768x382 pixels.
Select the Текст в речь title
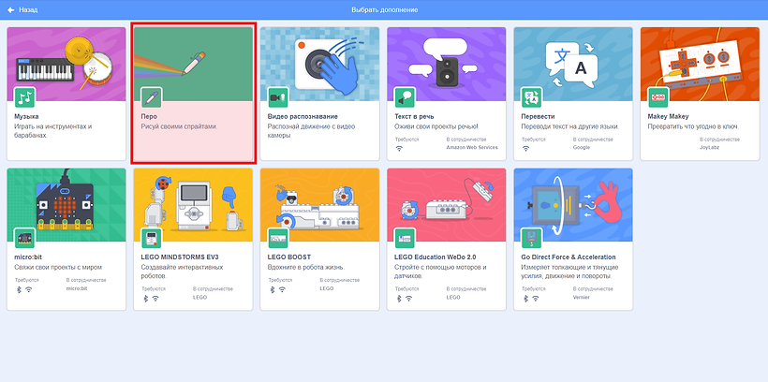(414, 116)
